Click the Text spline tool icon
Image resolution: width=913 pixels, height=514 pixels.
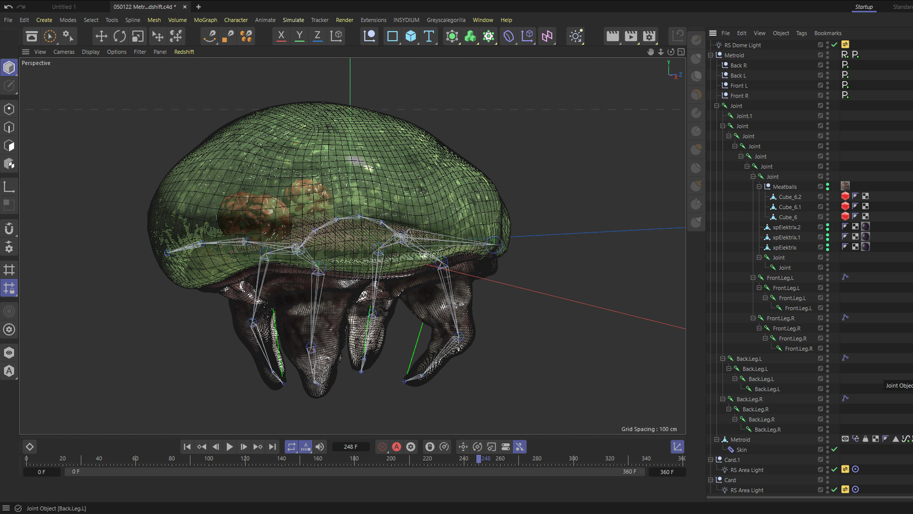pos(429,36)
